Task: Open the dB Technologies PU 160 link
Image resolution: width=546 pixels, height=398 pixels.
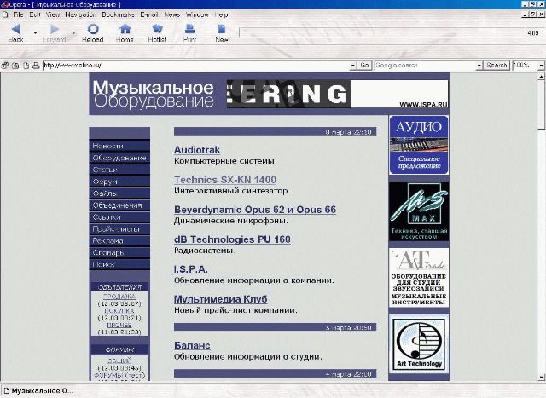Action: [232, 239]
